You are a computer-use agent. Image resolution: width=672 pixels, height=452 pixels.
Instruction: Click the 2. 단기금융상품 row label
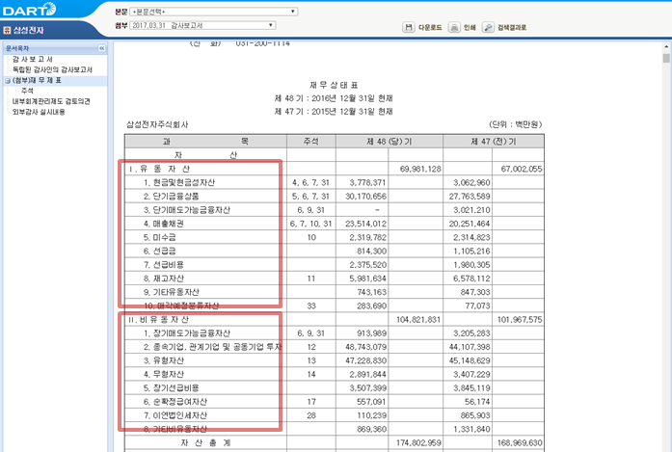click(172, 197)
